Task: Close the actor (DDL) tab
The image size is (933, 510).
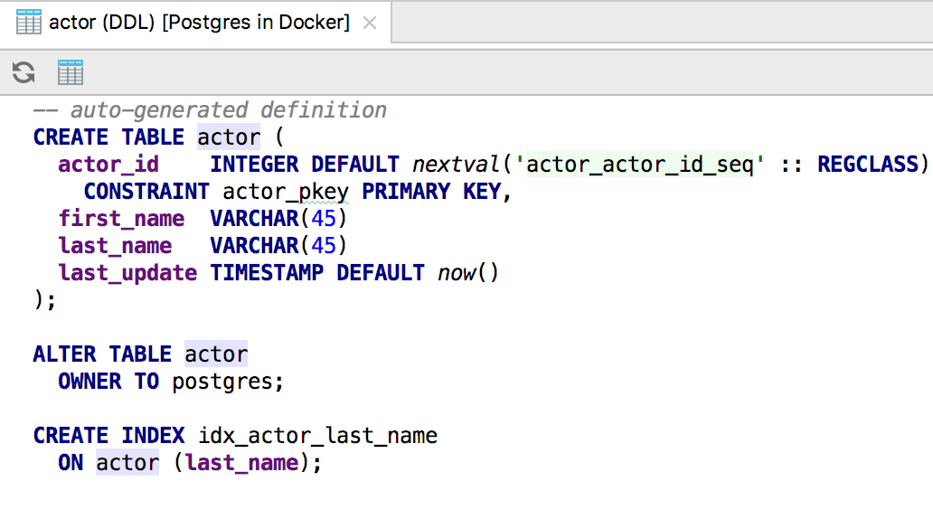Action: click(x=370, y=23)
